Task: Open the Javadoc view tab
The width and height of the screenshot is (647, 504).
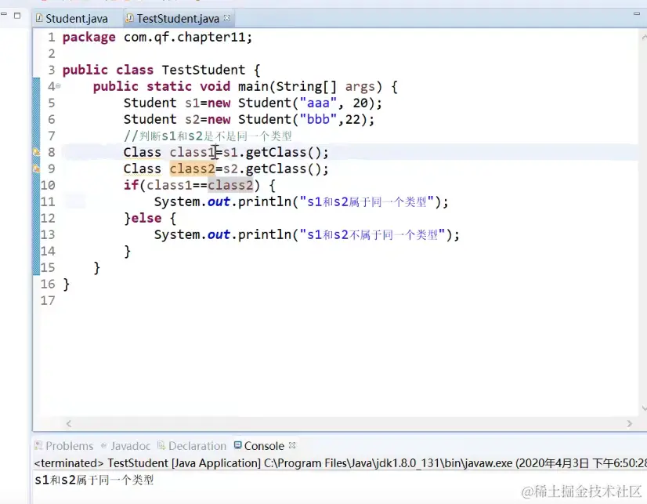Action: tap(125, 446)
